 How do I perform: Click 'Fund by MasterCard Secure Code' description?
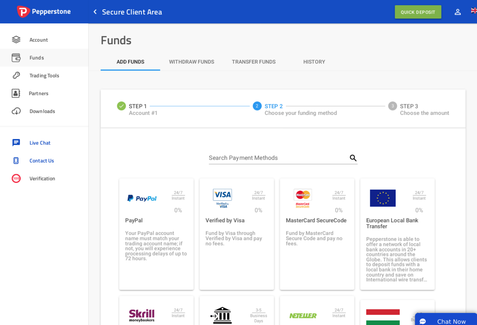pyautogui.click(x=314, y=238)
